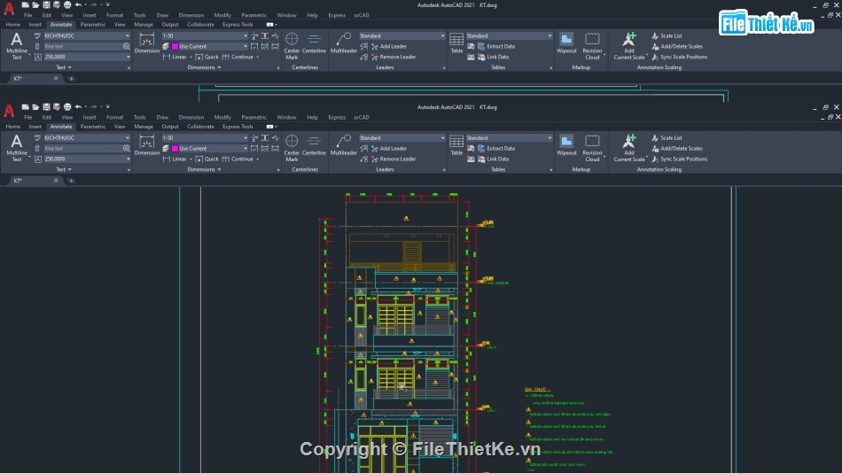Viewport: 842px width, 473px height.
Task: Choose Centerline tool in lower ribbon
Action: (314, 145)
